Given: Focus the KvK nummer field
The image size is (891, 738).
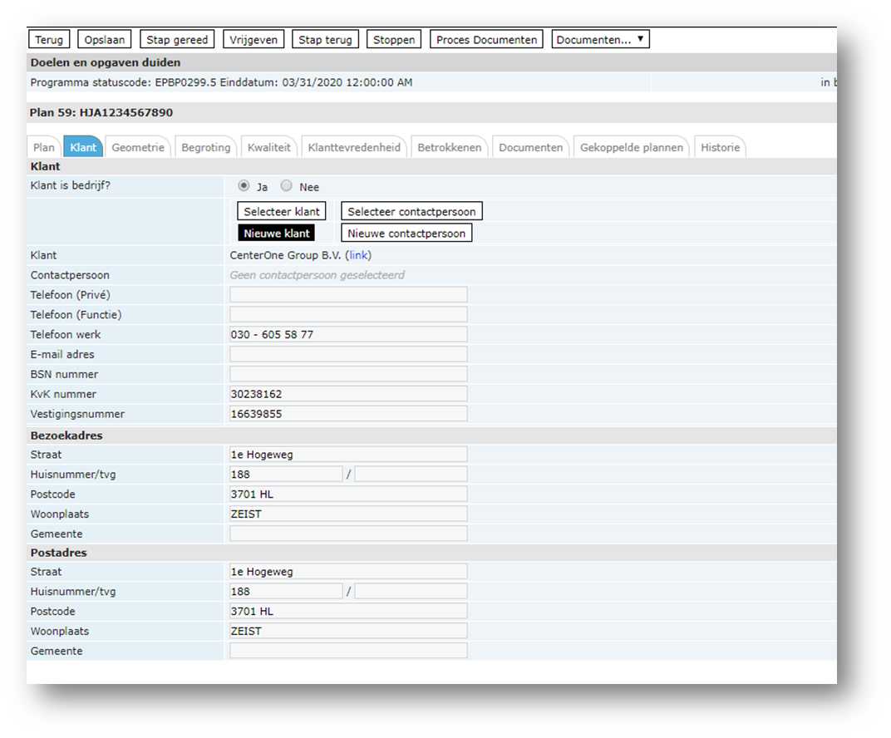Looking at the screenshot, I should point(348,394).
